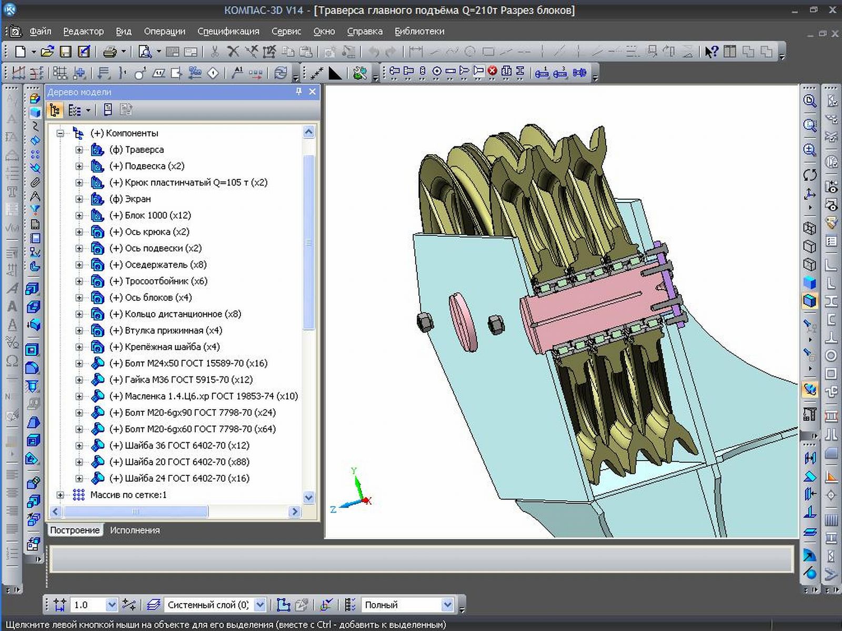Image resolution: width=842 pixels, height=631 pixels.
Task: Expand the Траверса component node
Action: point(79,150)
